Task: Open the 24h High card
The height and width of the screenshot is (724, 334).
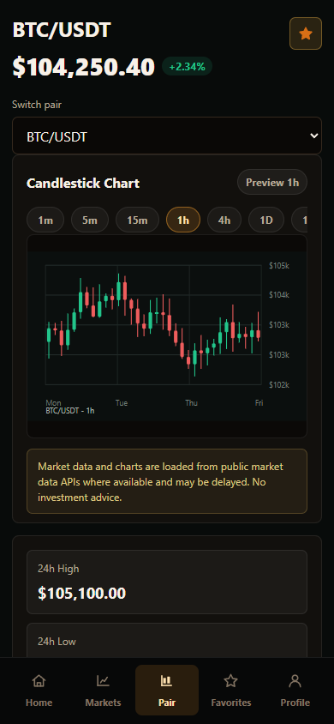Action: [x=167, y=582]
